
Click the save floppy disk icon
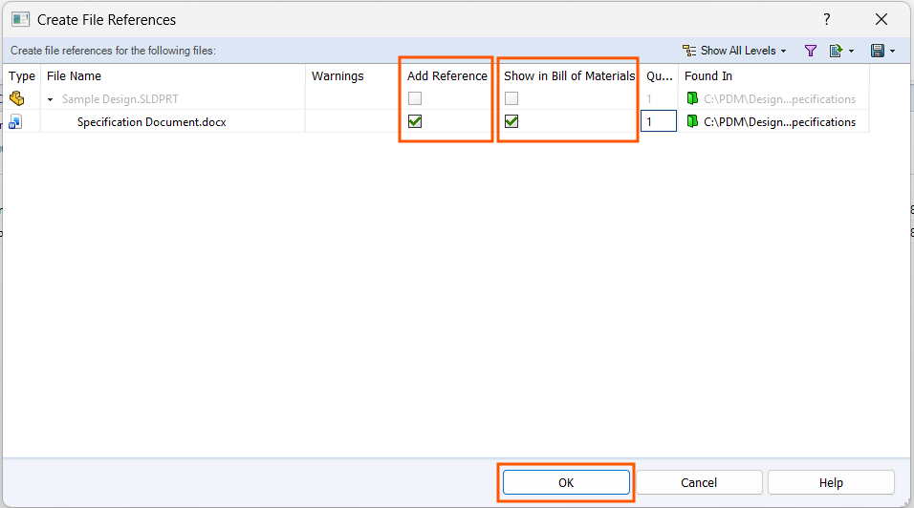click(x=878, y=51)
